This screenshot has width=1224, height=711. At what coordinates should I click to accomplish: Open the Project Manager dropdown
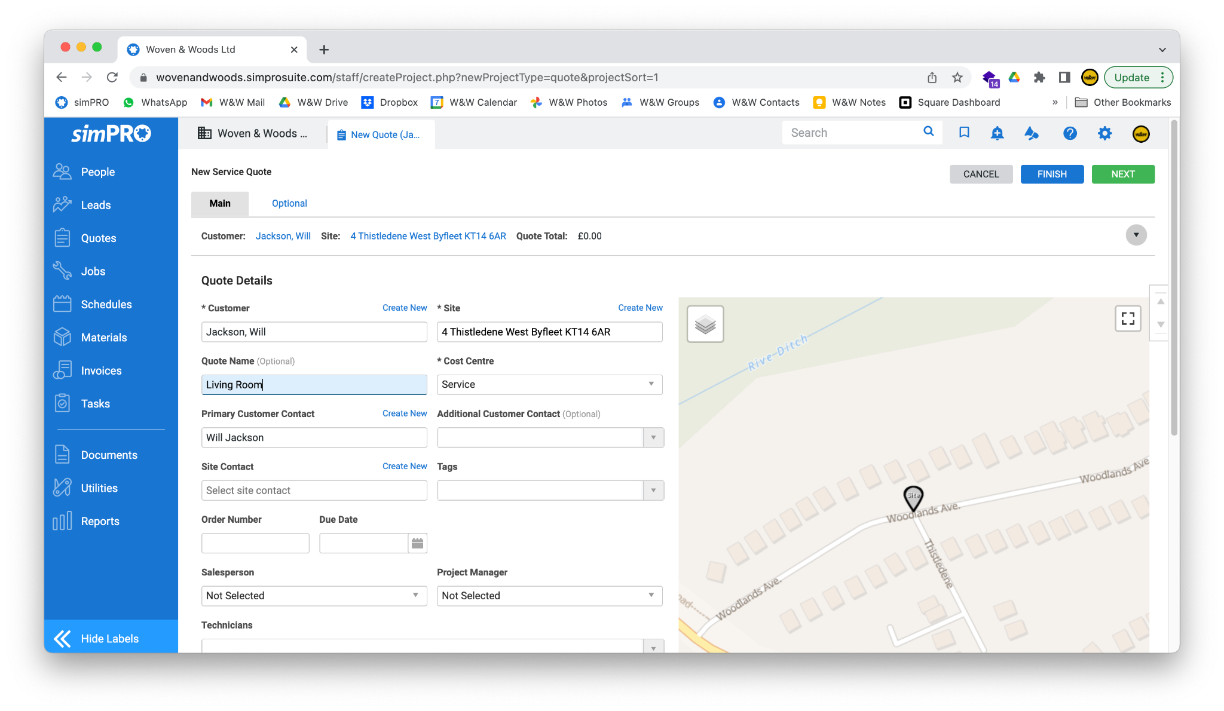[549, 596]
